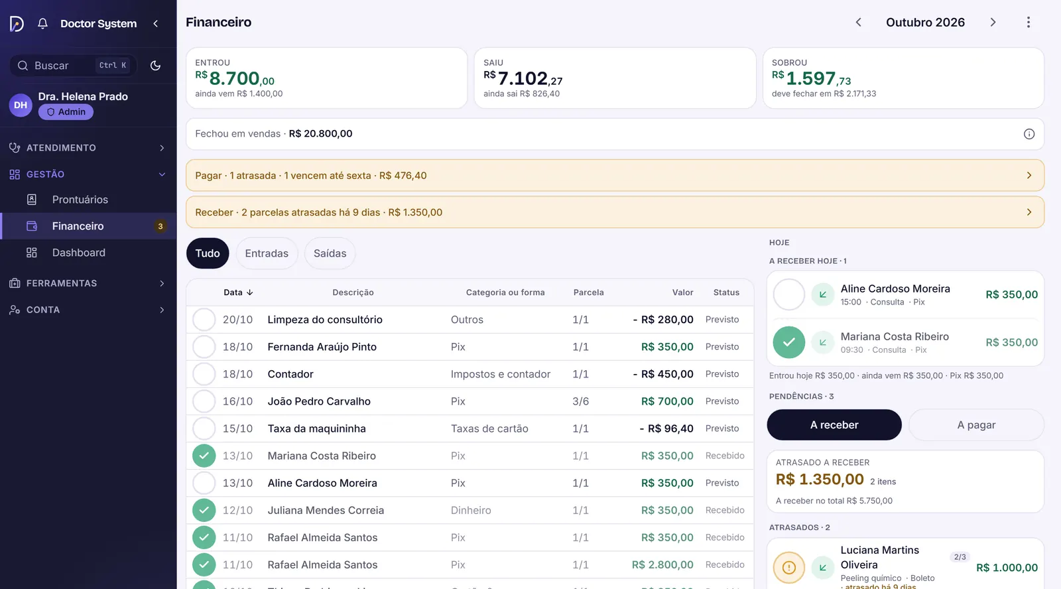Click info icon in sales summary
Viewport: 1061px width, 589px height.
tap(1029, 134)
